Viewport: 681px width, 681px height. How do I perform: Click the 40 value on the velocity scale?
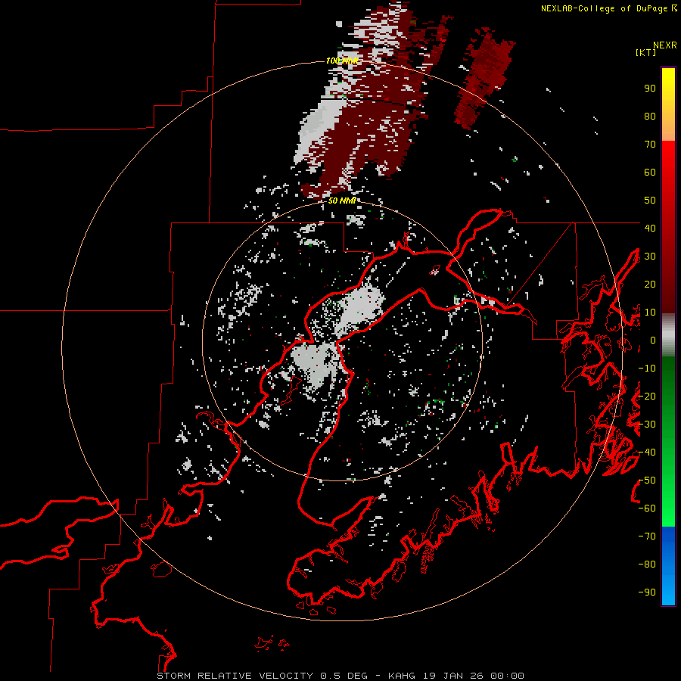point(650,229)
